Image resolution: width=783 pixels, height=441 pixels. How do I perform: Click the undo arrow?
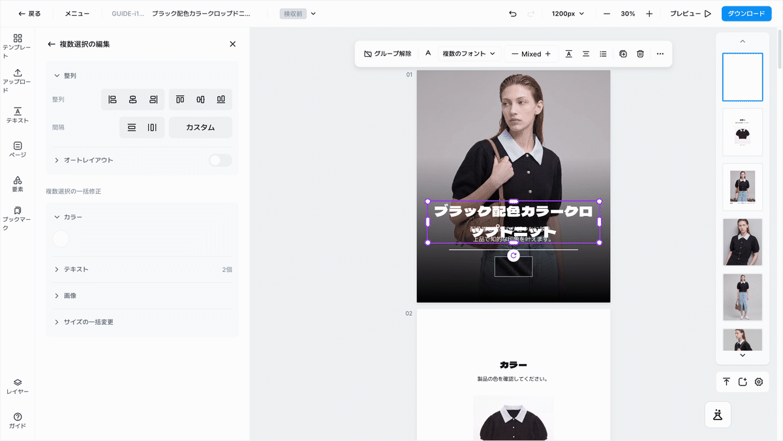click(513, 14)
